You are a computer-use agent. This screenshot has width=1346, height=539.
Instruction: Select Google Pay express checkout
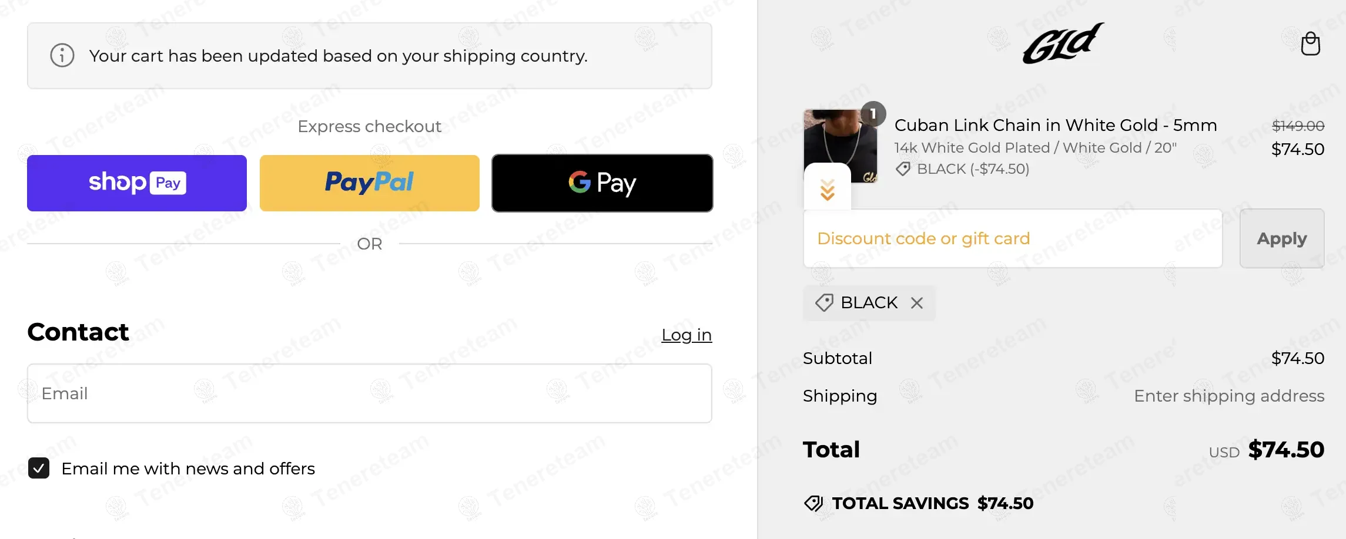602,183
